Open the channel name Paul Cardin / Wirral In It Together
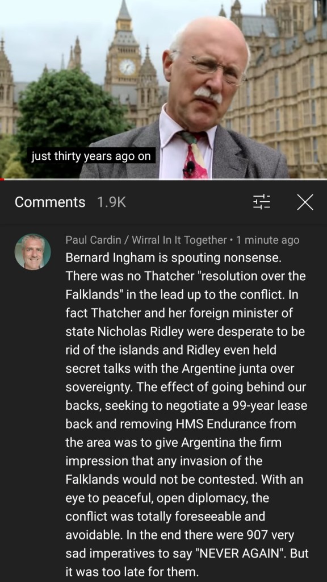 (146, 240)
